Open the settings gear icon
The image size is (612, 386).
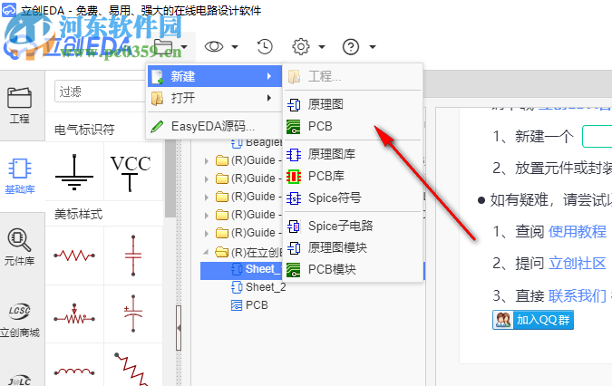coord(301,47)
